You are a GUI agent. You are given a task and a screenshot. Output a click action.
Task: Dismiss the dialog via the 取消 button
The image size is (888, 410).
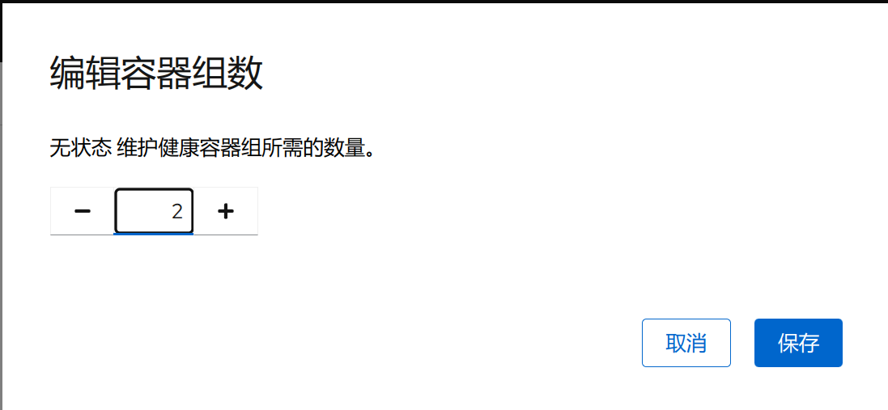pos(686,343)
